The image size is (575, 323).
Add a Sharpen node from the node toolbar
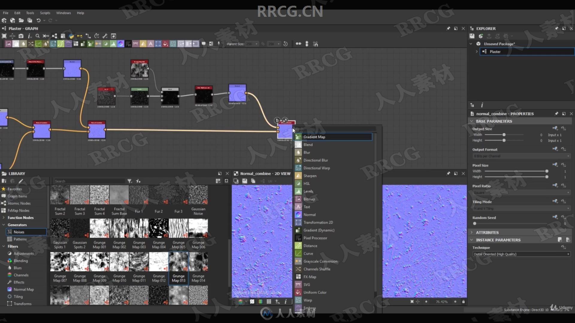(143, 44)
